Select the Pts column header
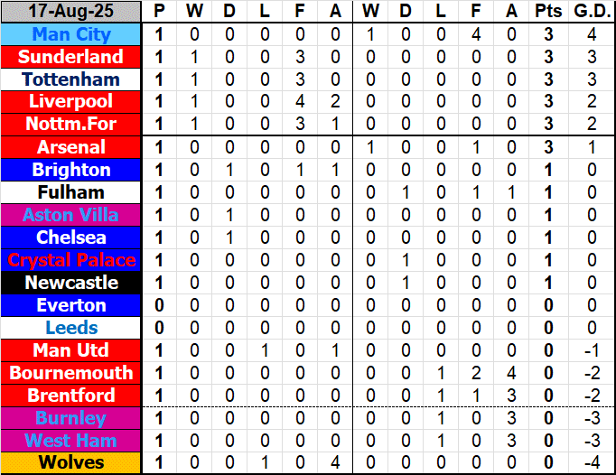Screen dimensions: 616x475 547,12
